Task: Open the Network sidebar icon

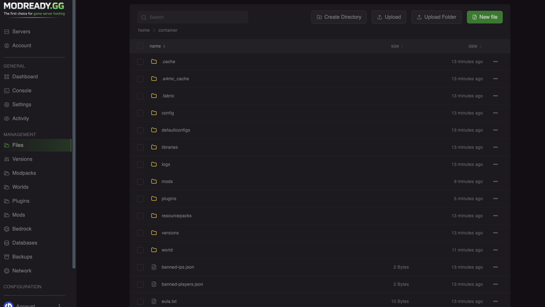Action: [6, 271]
